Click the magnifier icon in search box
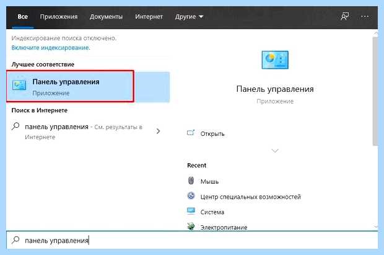 [x=15, y=239]
